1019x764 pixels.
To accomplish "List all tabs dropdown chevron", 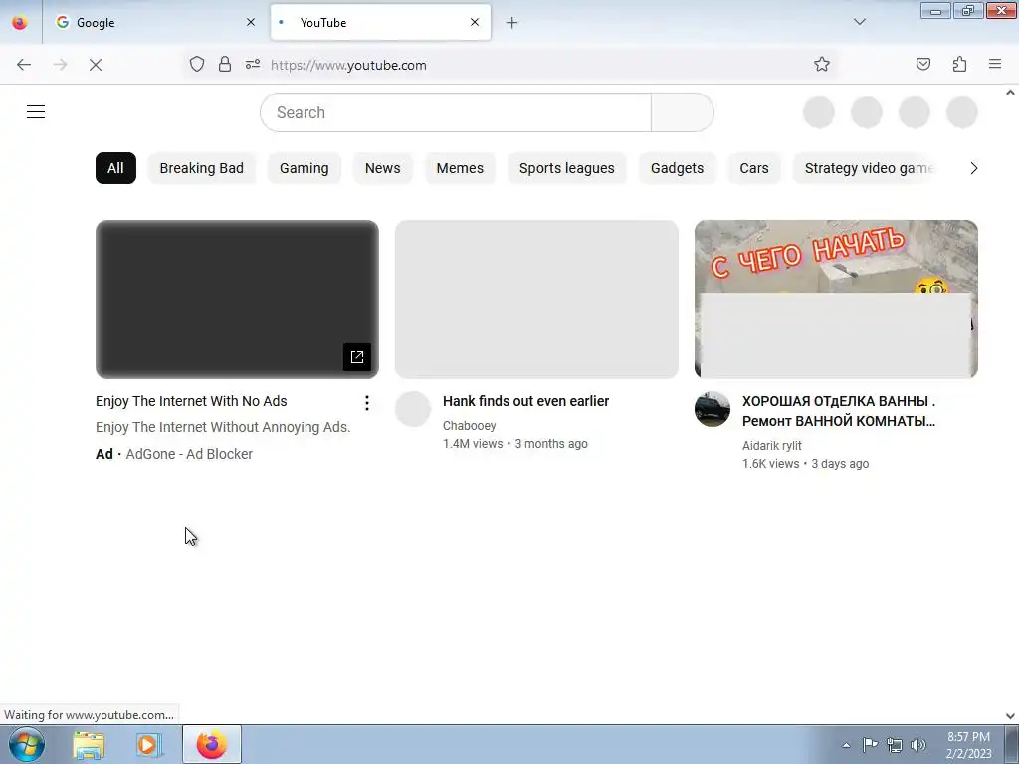I will [x=860, y=22].
